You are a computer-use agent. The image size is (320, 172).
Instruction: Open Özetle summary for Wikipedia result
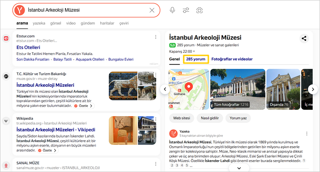(x=48, y=151)
